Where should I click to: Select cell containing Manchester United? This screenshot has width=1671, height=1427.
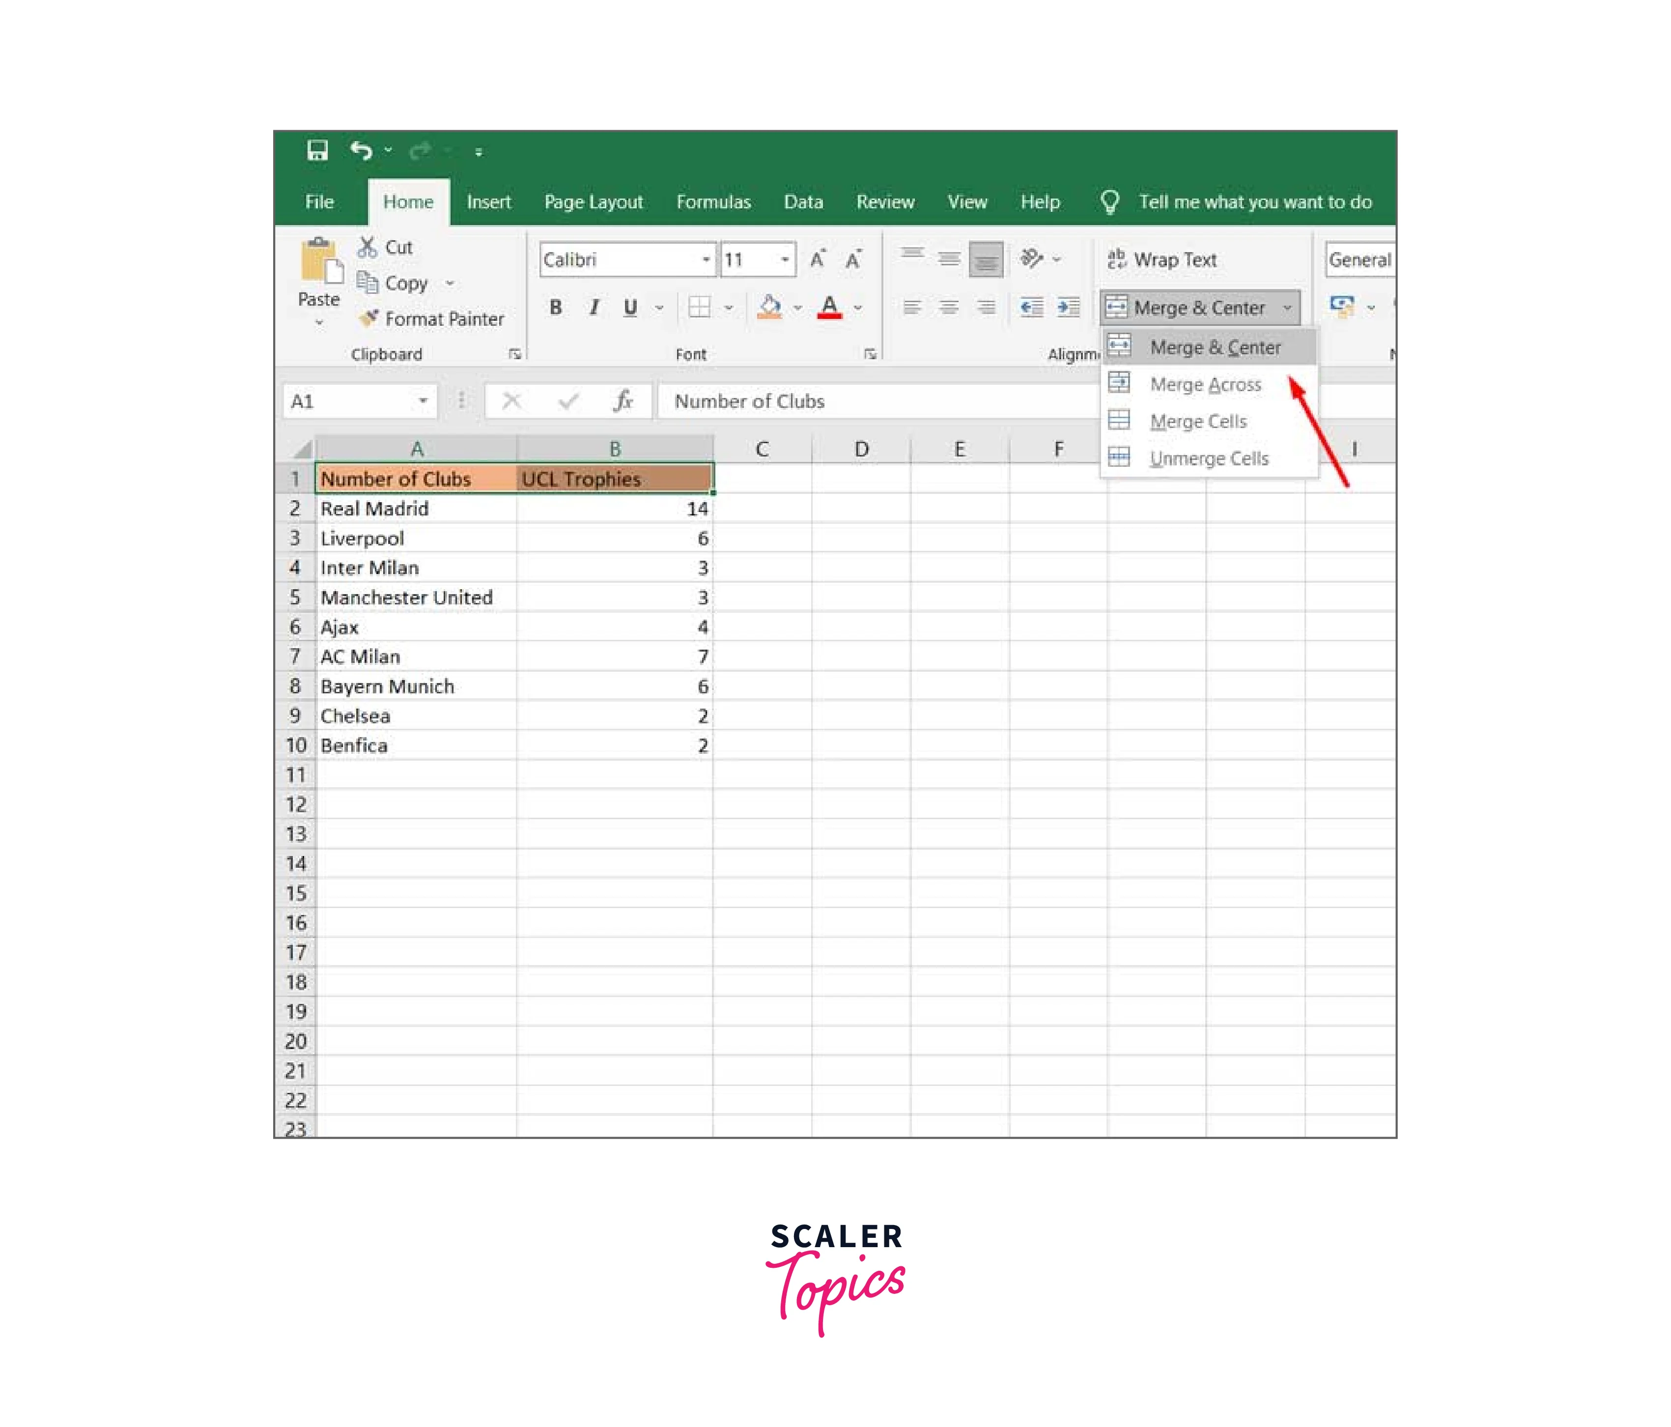point(406,598)
